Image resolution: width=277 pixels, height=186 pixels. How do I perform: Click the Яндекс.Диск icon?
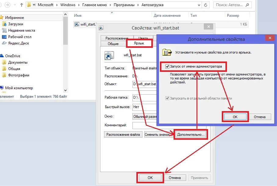(4, 43)
